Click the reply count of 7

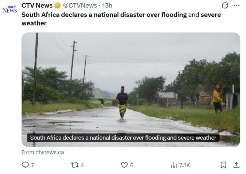pyautogui.click(x=32, y=165)
